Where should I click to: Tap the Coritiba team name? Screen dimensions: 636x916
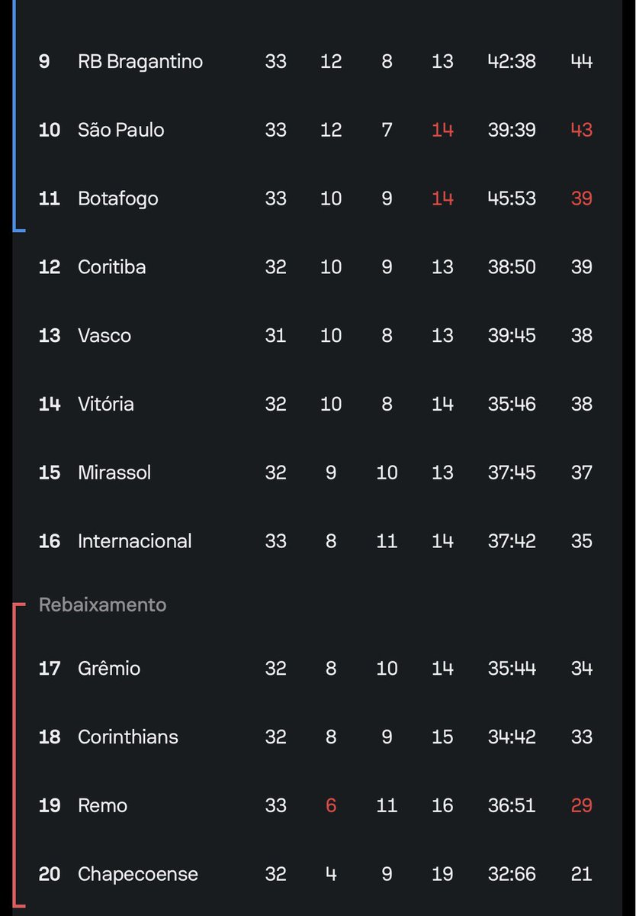[111, 267]
